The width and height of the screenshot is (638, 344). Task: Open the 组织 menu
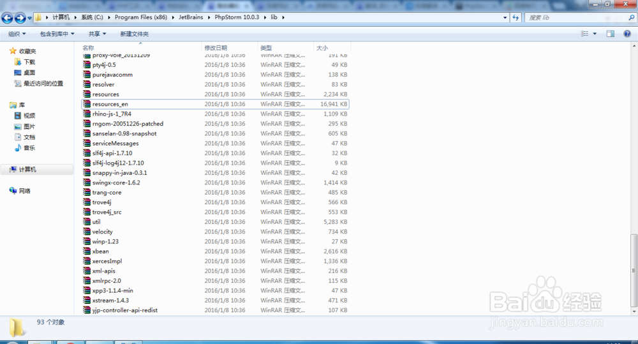(x=17, y=34)
